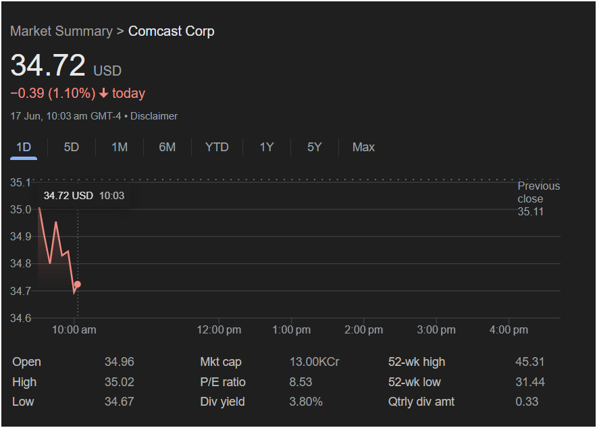
Task: Click the Previous close 35.11 label
Action: coord(538,198)
